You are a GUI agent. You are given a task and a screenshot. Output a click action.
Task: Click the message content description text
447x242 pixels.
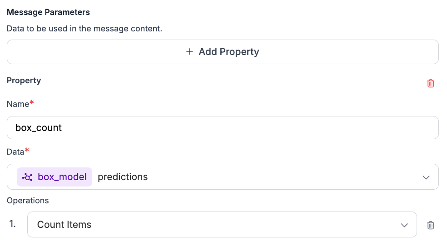84,29
